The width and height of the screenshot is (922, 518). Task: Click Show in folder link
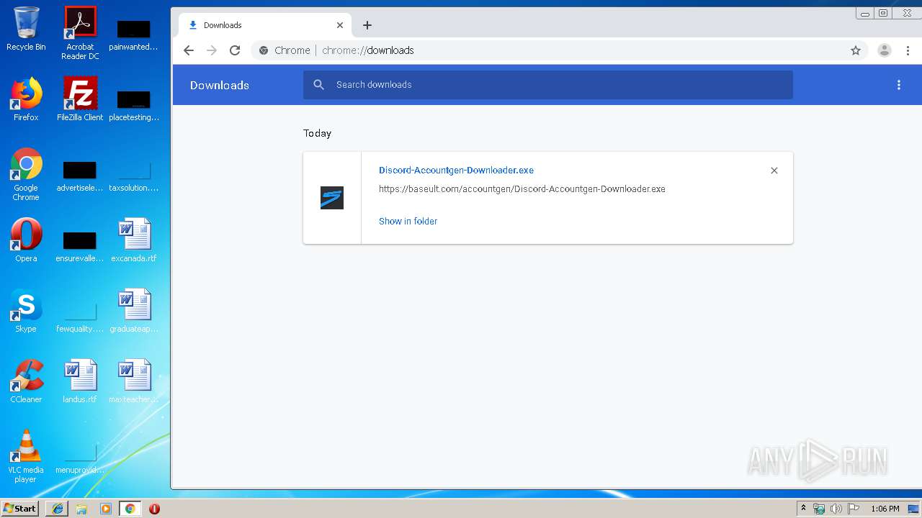[x=408, y=221]
